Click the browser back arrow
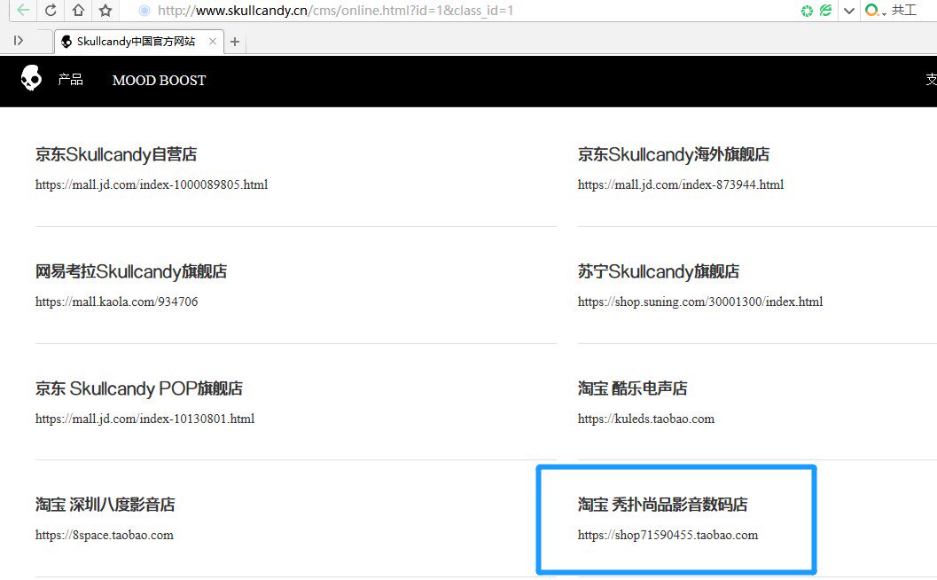Screen dimensions: 937x580 click(23, 10)
